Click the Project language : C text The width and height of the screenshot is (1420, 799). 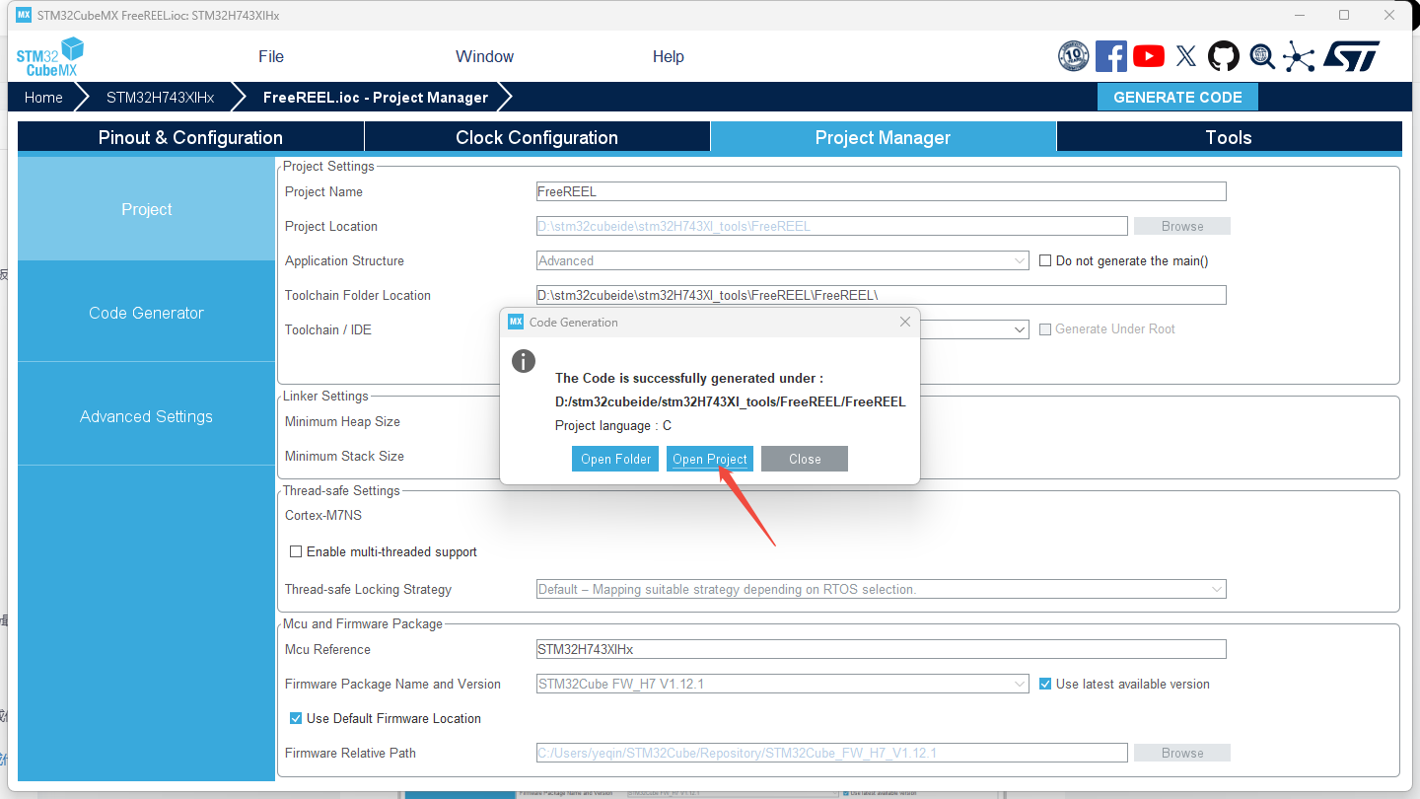coord(613,425)
